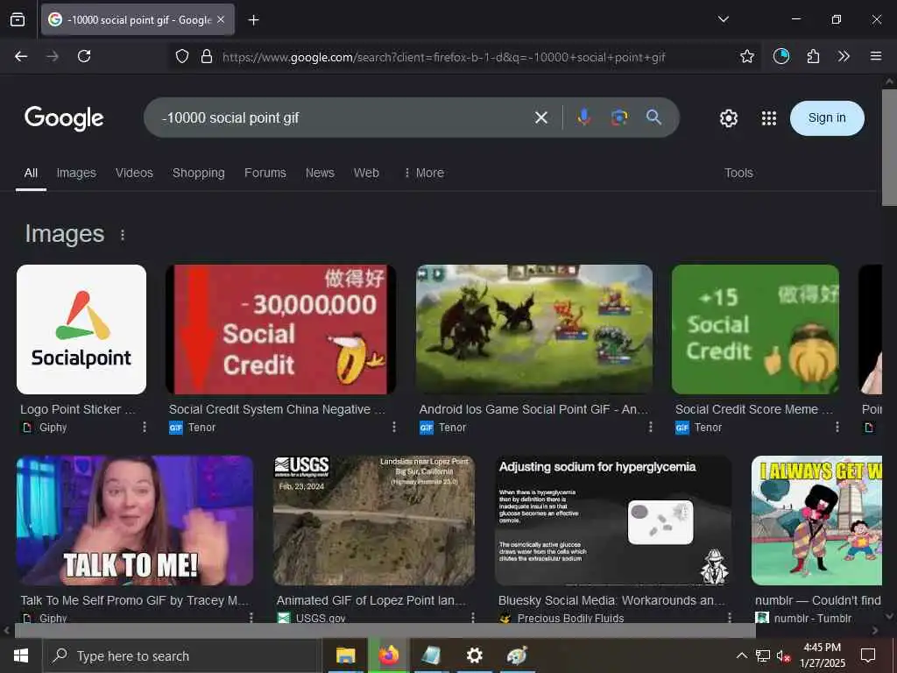
Task: Open Adjusting sodium for hyperglycemia thumbnail
Action: click(612, 521)
